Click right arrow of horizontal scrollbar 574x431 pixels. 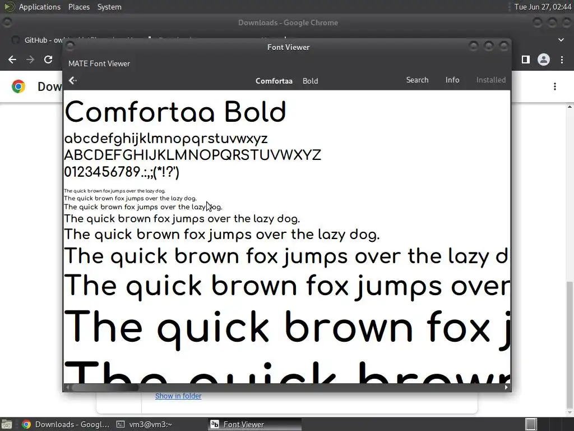[506, 387]
